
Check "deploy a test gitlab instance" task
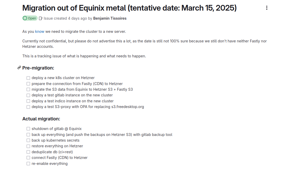click(x=28, y=95)
